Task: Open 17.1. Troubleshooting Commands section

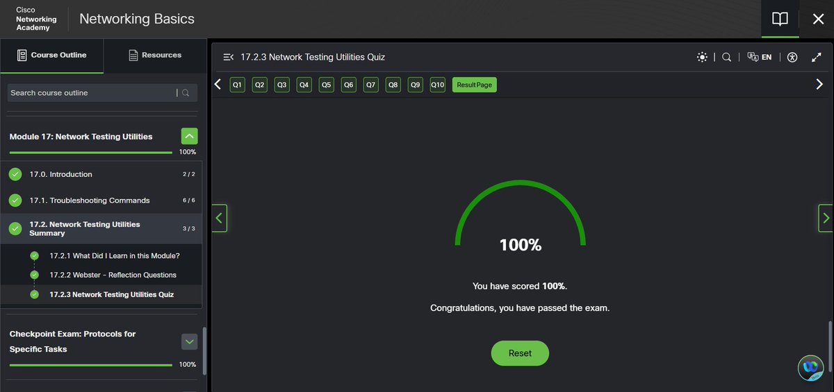Action: click(x=101, y=201)
